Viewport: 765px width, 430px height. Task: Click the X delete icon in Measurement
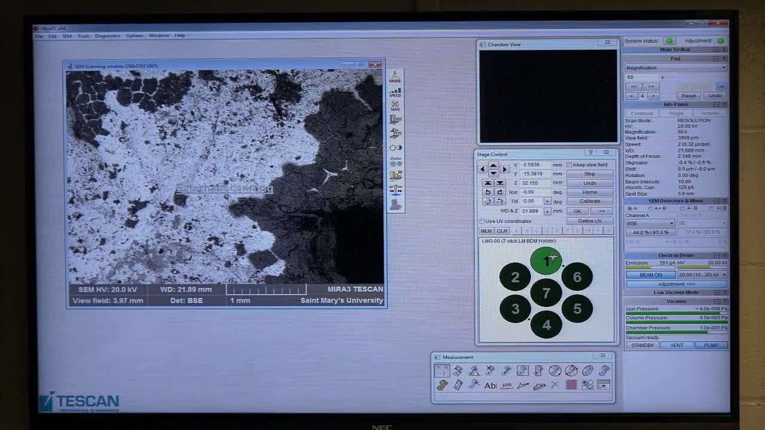pos(555,385)
